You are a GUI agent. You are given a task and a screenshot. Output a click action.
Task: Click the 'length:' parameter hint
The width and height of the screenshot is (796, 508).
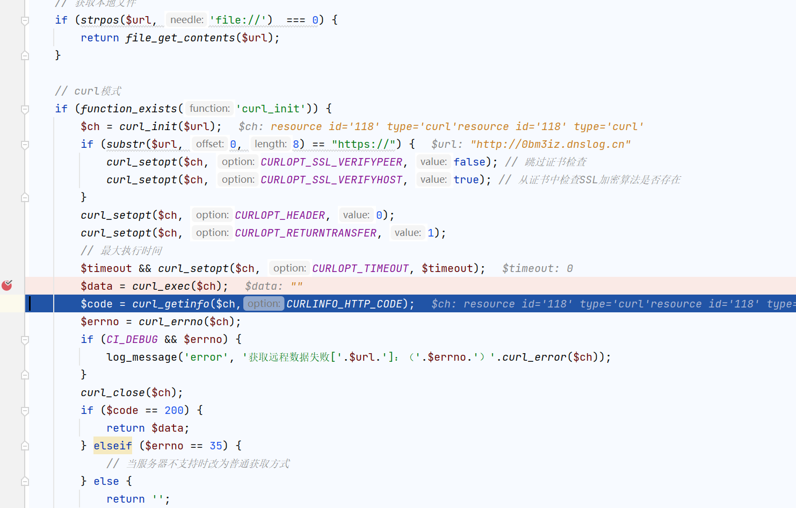click(271, 144)
